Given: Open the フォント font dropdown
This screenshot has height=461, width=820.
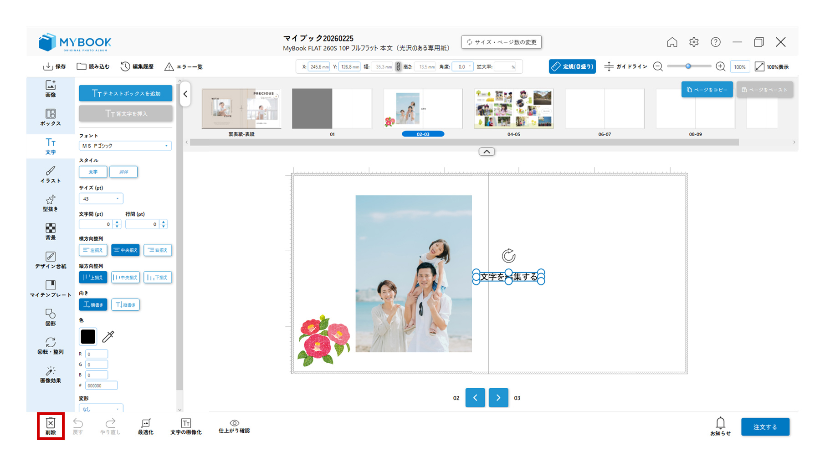Looking at the screenshot, I should [125, 146].
